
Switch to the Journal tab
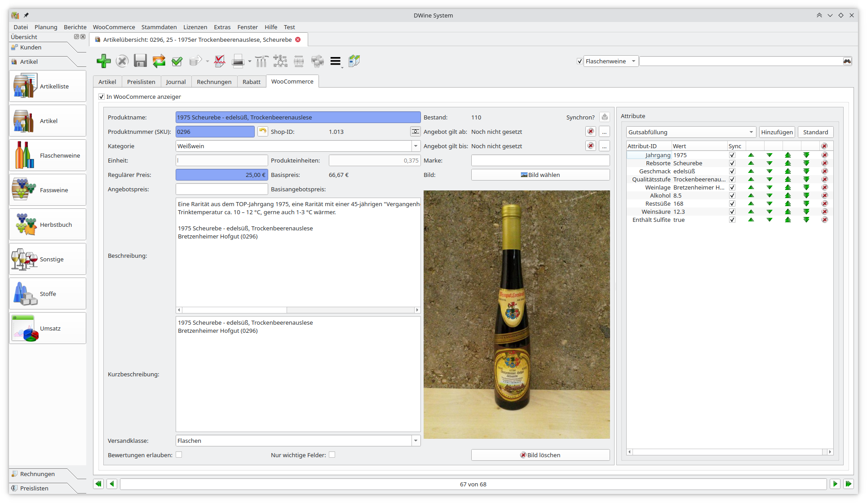176,82
